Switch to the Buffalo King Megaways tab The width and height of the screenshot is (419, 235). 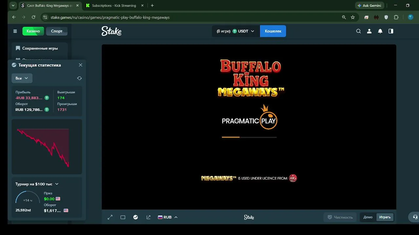pyautogui.click(x=49, y=6)
